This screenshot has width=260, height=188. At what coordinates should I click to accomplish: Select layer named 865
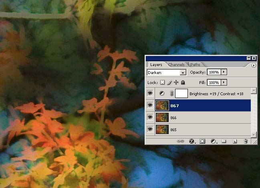tap(173, 130)
